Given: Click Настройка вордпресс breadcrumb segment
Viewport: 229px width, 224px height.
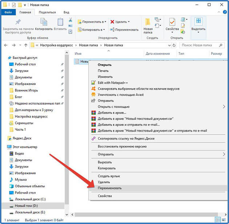Looking at the screenshot, I should (x=56, y=45).
